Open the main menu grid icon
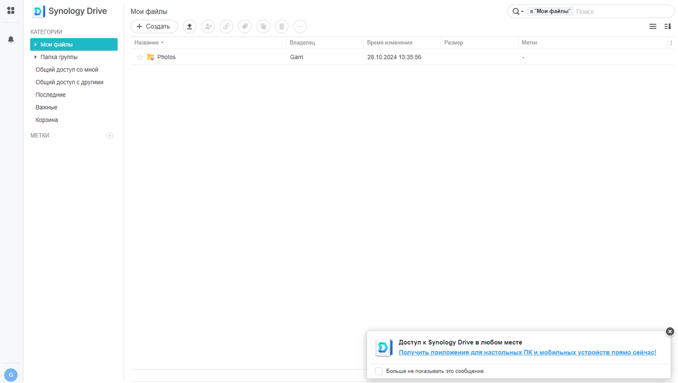 coord(11,11)
